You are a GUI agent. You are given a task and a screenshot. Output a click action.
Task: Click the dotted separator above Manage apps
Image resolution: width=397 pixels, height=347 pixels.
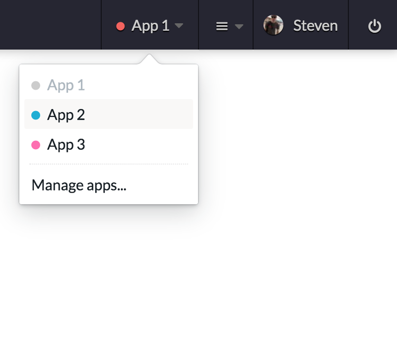tap(109, 164)
